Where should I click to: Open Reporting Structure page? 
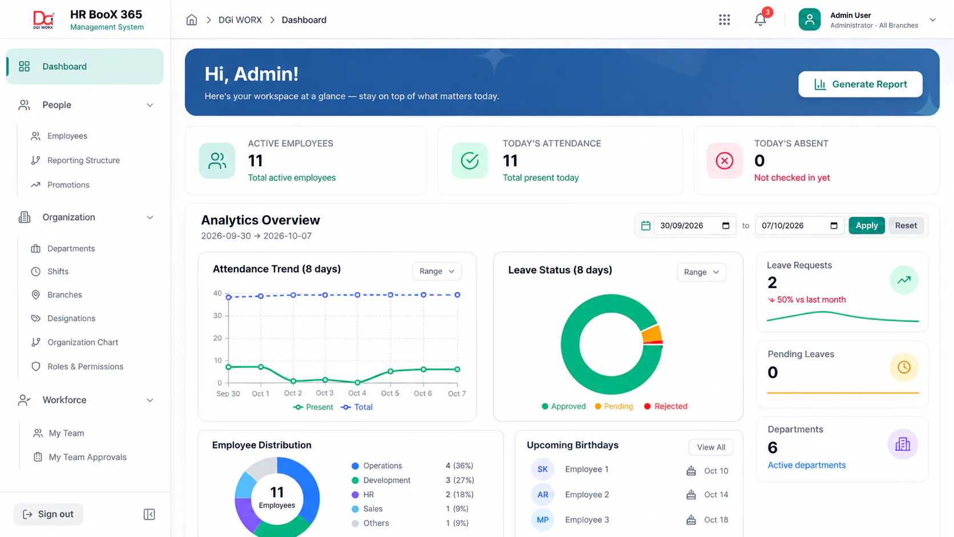tap(83, 160)
